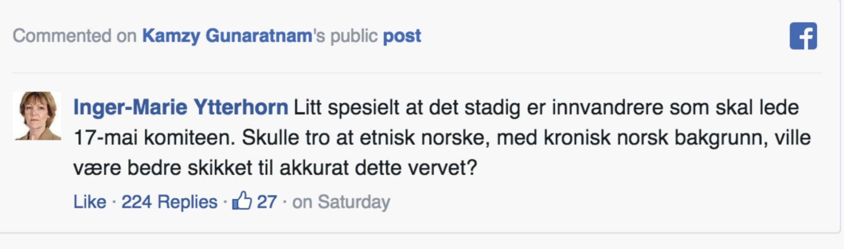Open Kamzy Gunaratnam's profile link
The image size is (844, 249).
pos(227,36)
